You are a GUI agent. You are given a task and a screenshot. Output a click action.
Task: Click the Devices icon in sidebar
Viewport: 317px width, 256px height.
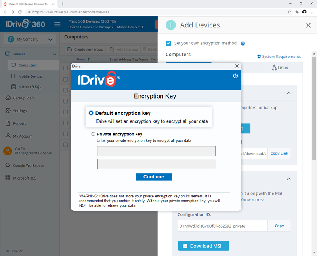pos(8,54)
